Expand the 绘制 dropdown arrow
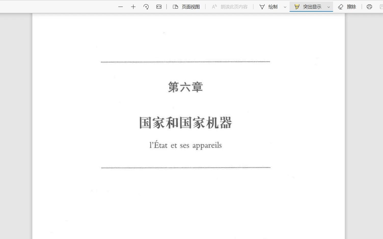 tap(285, 7)
